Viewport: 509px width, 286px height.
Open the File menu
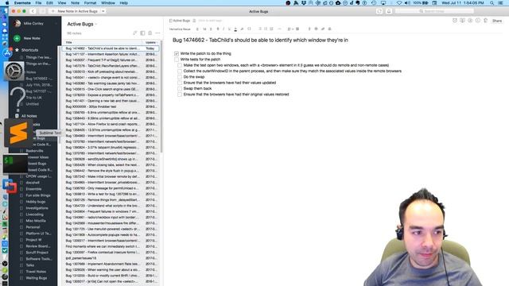point(38,3)
